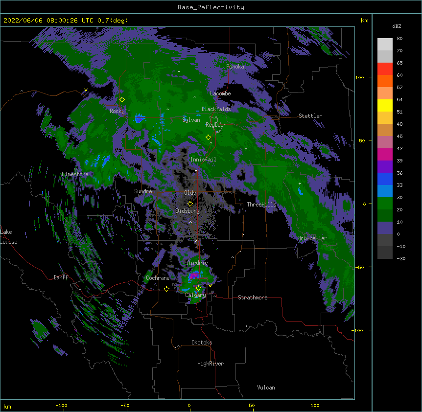The height and width of the screenshot is (412, 422).
Task: Click the km unit label at top right
Action: (364, 21)
